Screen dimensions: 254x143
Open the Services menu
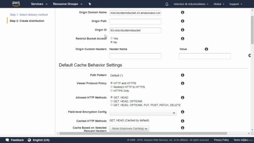39,4
